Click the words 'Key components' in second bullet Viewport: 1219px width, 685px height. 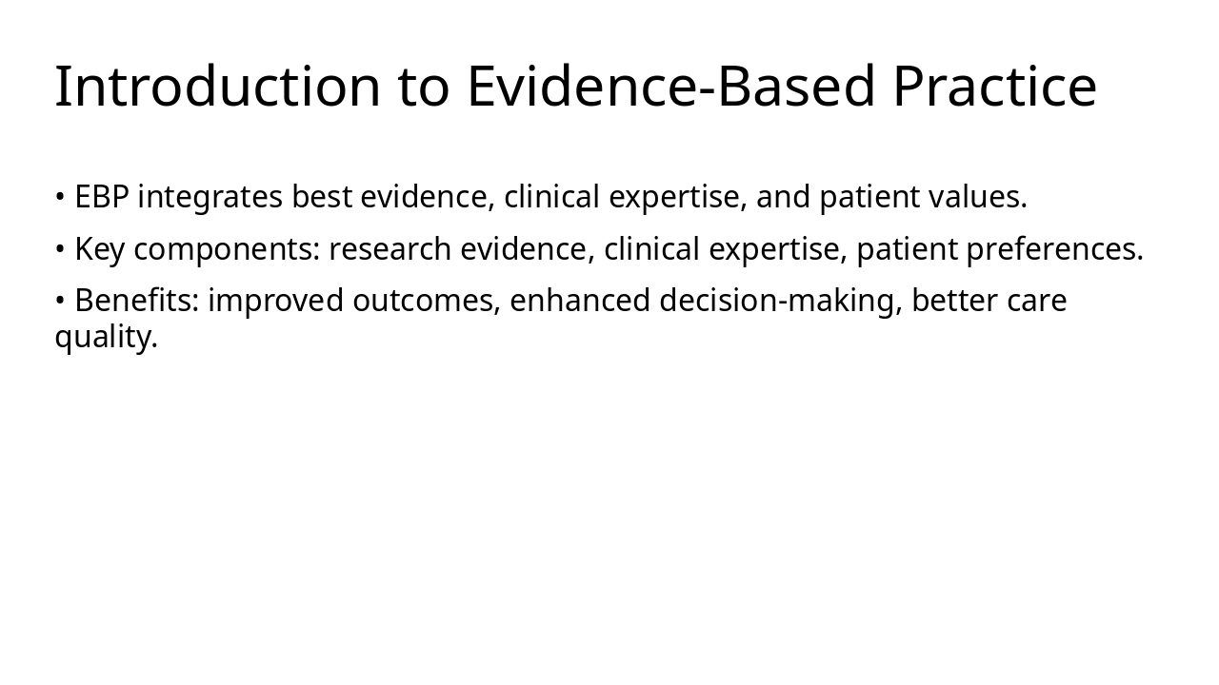click(196, 249)
